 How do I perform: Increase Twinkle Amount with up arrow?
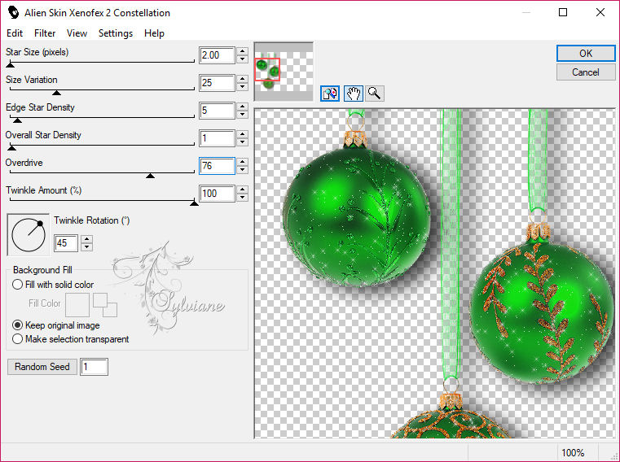[243, 190]
